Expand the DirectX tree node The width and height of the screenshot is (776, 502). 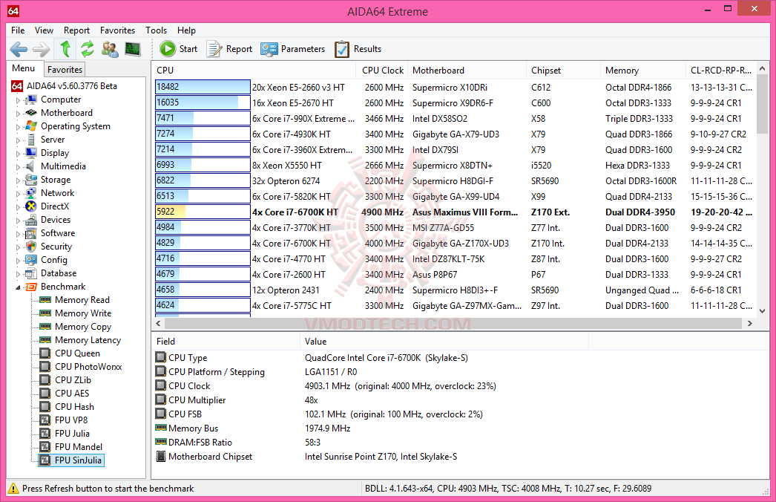pos(19,207)
